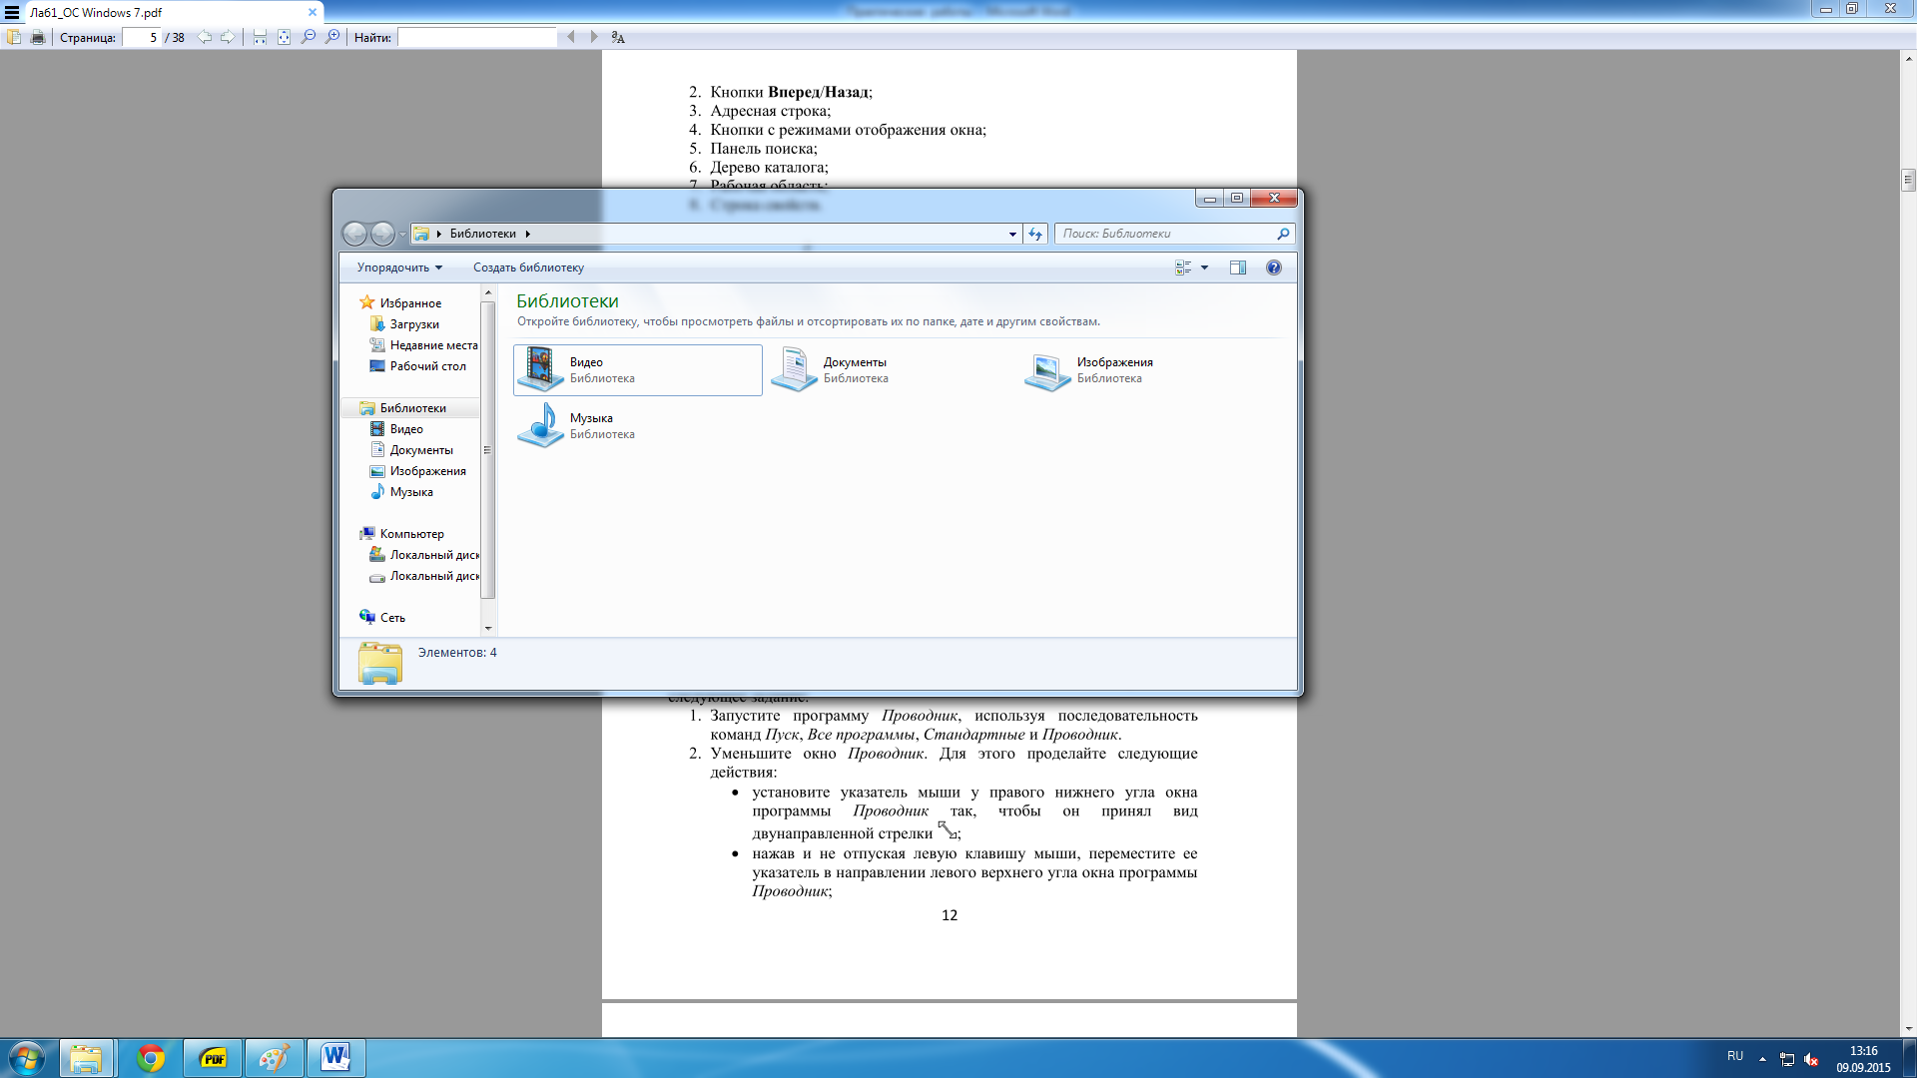Image resolution: width=1917 pixels, height=1078 pixels.
Task: Click the search magnifier in Explorer
Action: coord(1283,234)
